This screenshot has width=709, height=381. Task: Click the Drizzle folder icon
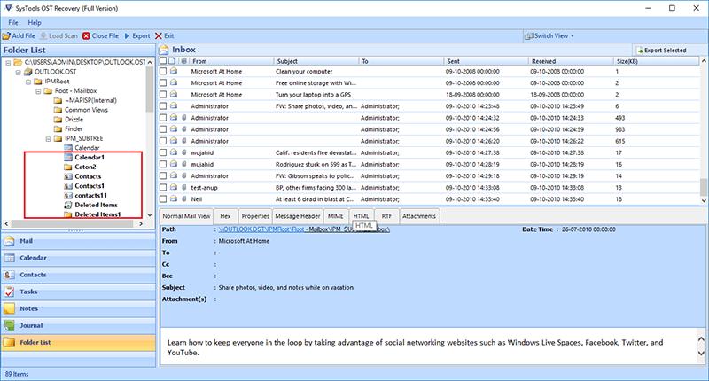[58, 120]
